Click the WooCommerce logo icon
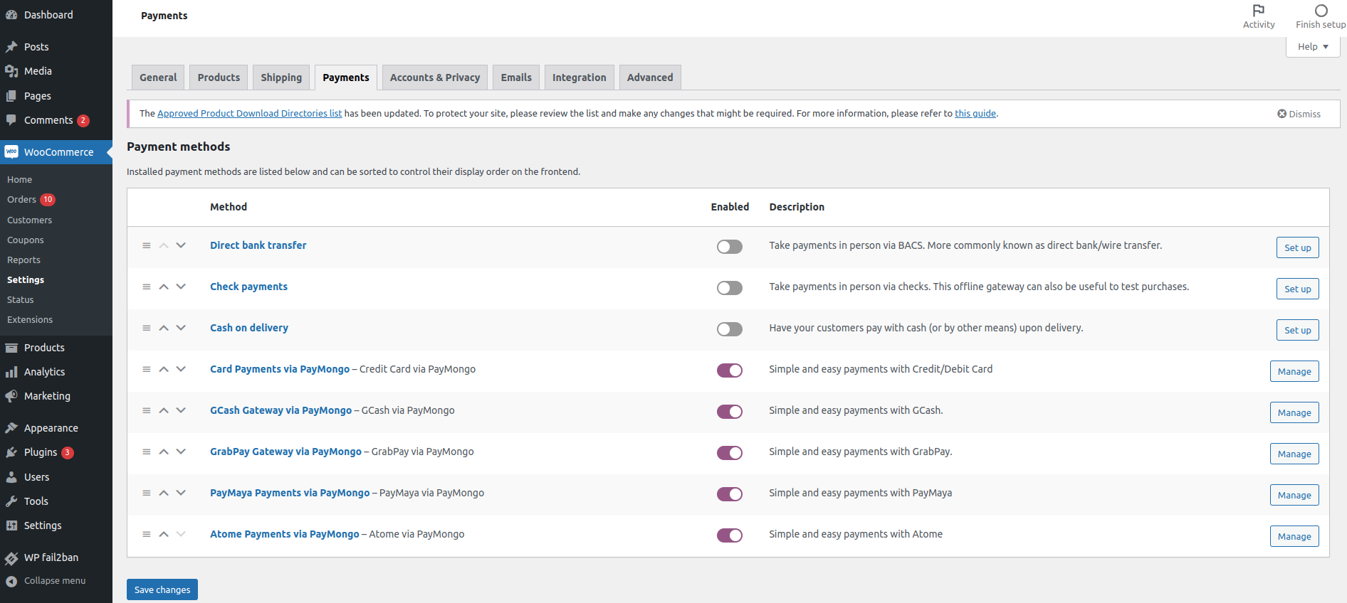1347x603 pixels. 11,152
